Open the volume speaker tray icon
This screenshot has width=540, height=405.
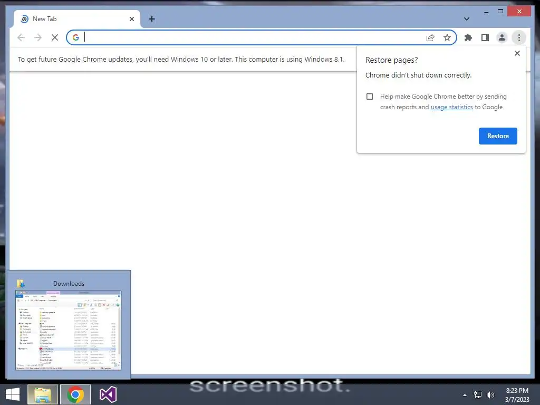tap(490, 395)
